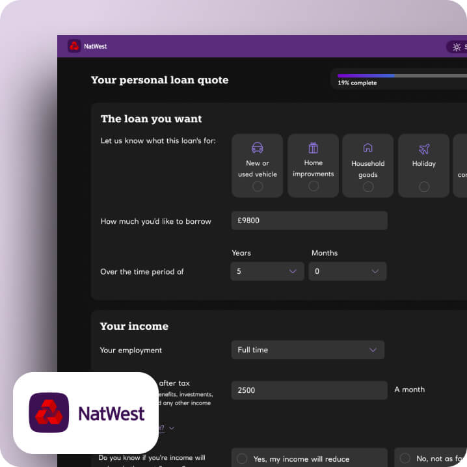Open the Years dropdown showing 5

coord(267,271)
